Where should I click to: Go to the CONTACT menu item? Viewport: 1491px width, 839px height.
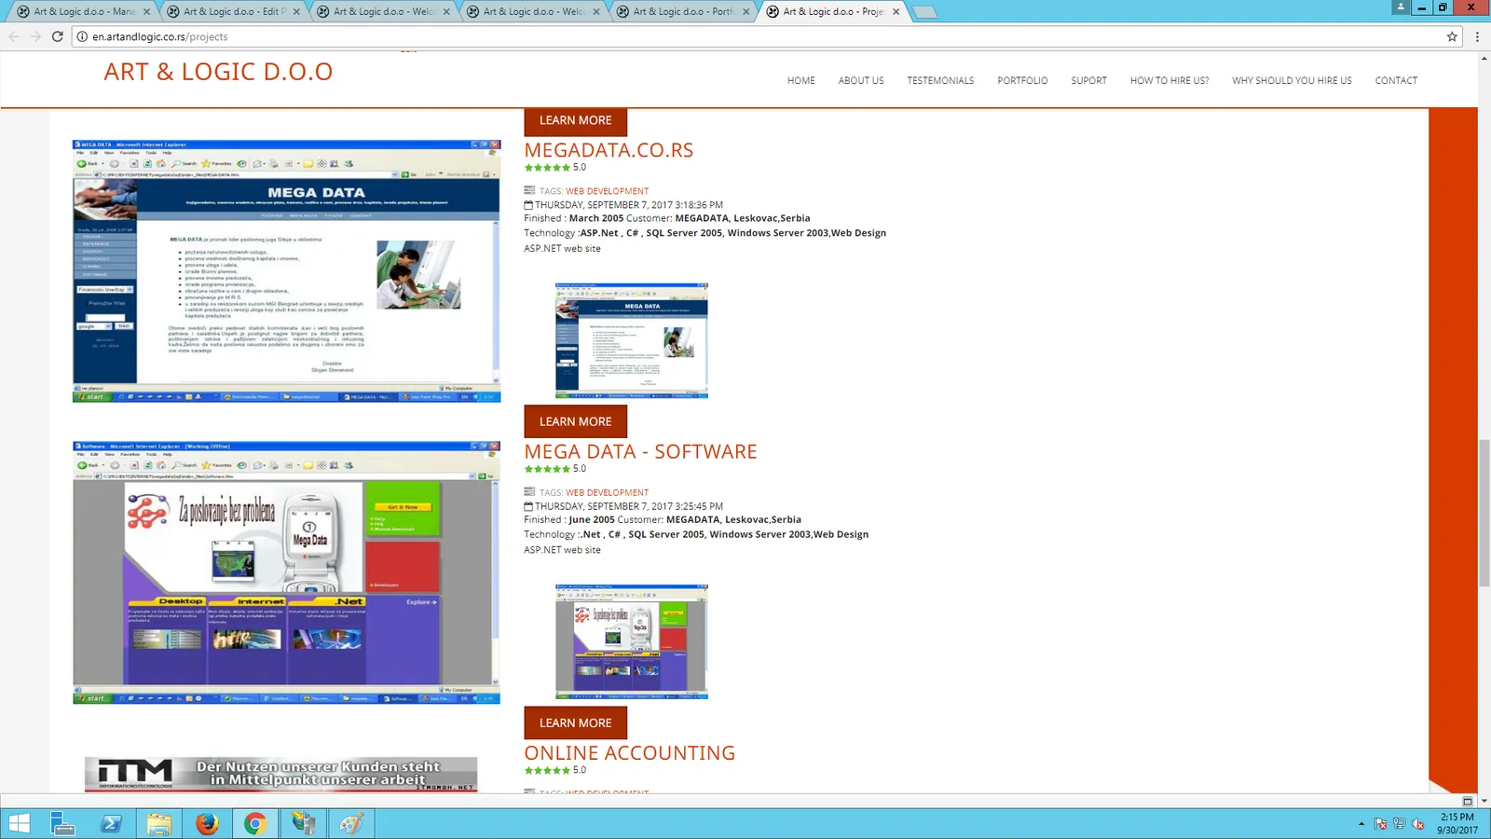(1396, 80)
